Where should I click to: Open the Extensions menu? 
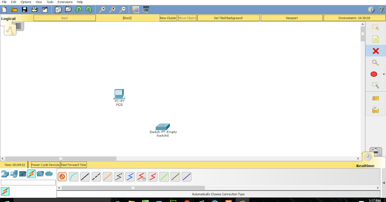pos(65,2)
